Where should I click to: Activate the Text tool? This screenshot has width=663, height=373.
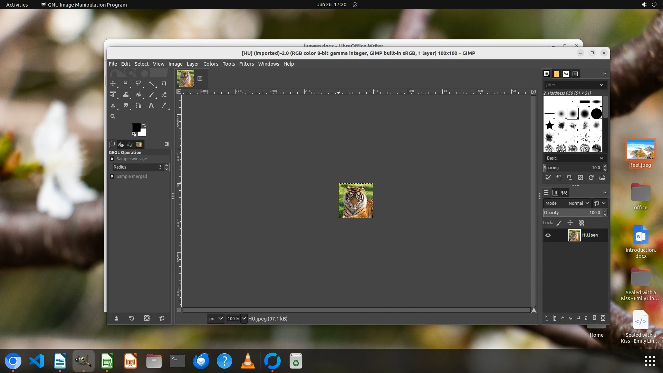[x=151, y=105]
